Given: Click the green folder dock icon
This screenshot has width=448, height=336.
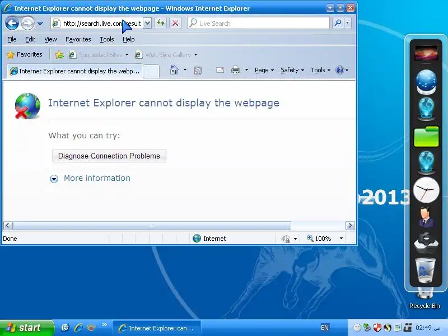Looking at the screenshot, I should pyautogui.click(x=426, y=137).
